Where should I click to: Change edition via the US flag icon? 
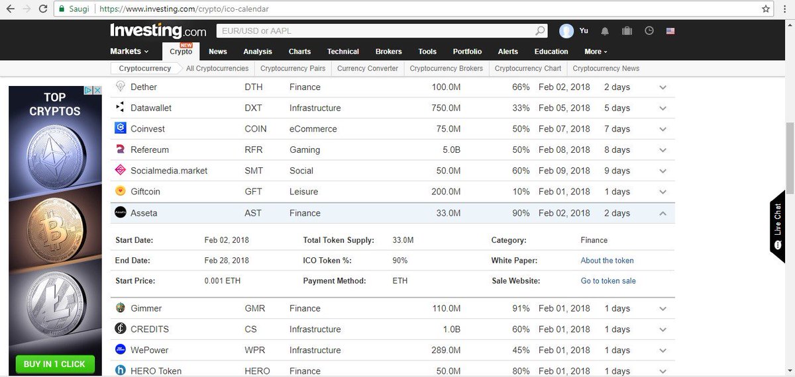[x=670, y=31]
